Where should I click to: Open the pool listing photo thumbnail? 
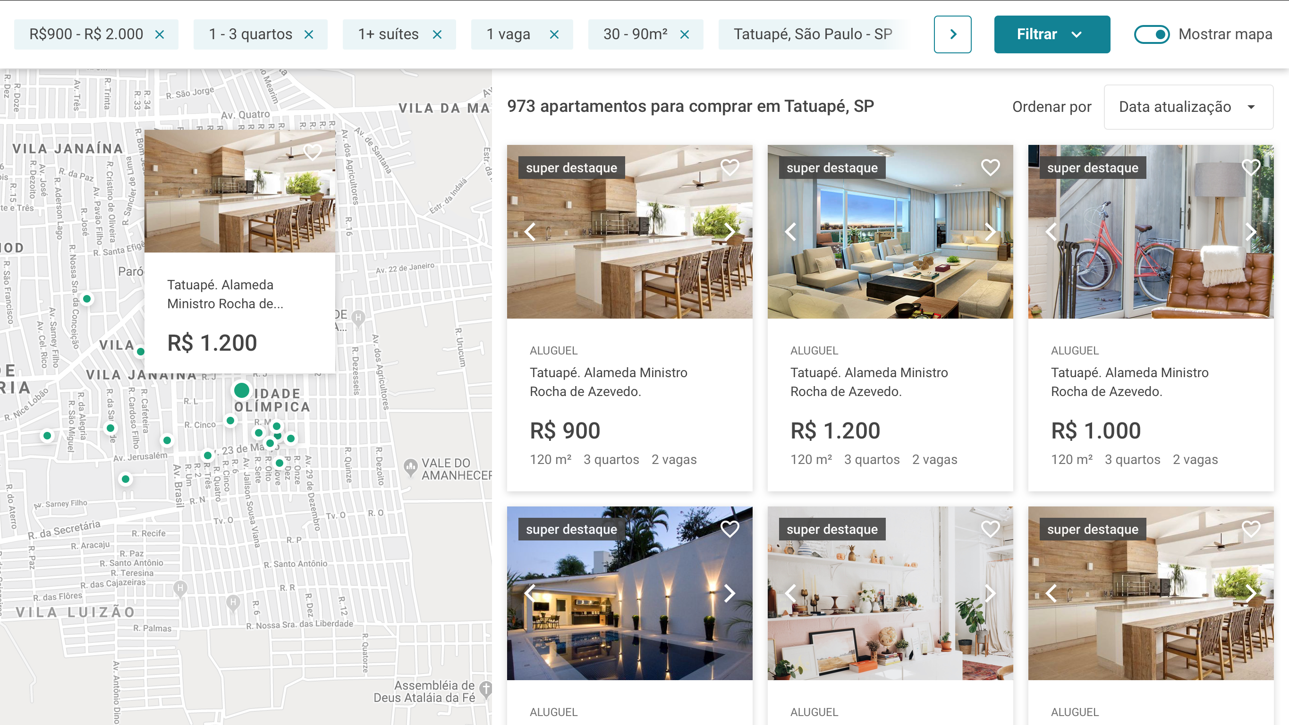pyautogui.click(x=629, y=593)
